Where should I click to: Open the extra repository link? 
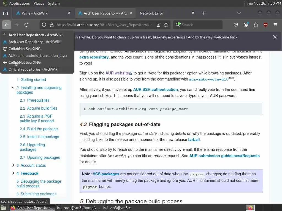94,57
